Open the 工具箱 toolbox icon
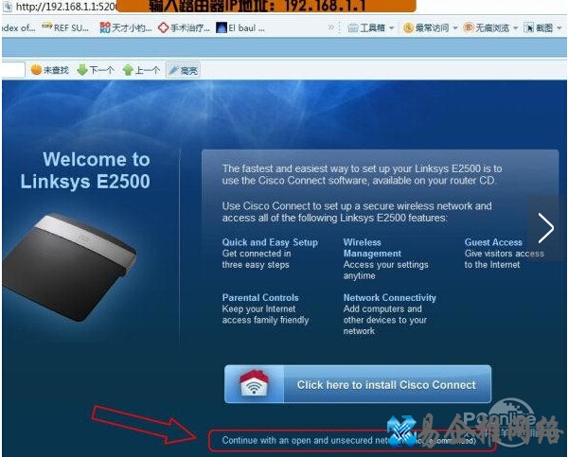 (353, 27)
